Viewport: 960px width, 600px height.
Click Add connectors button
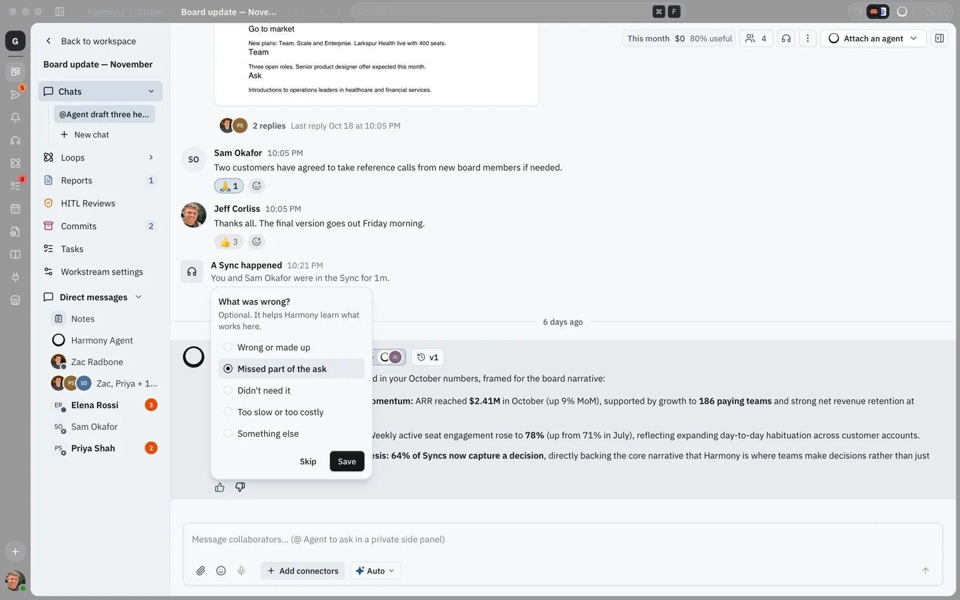click(302, 571)
